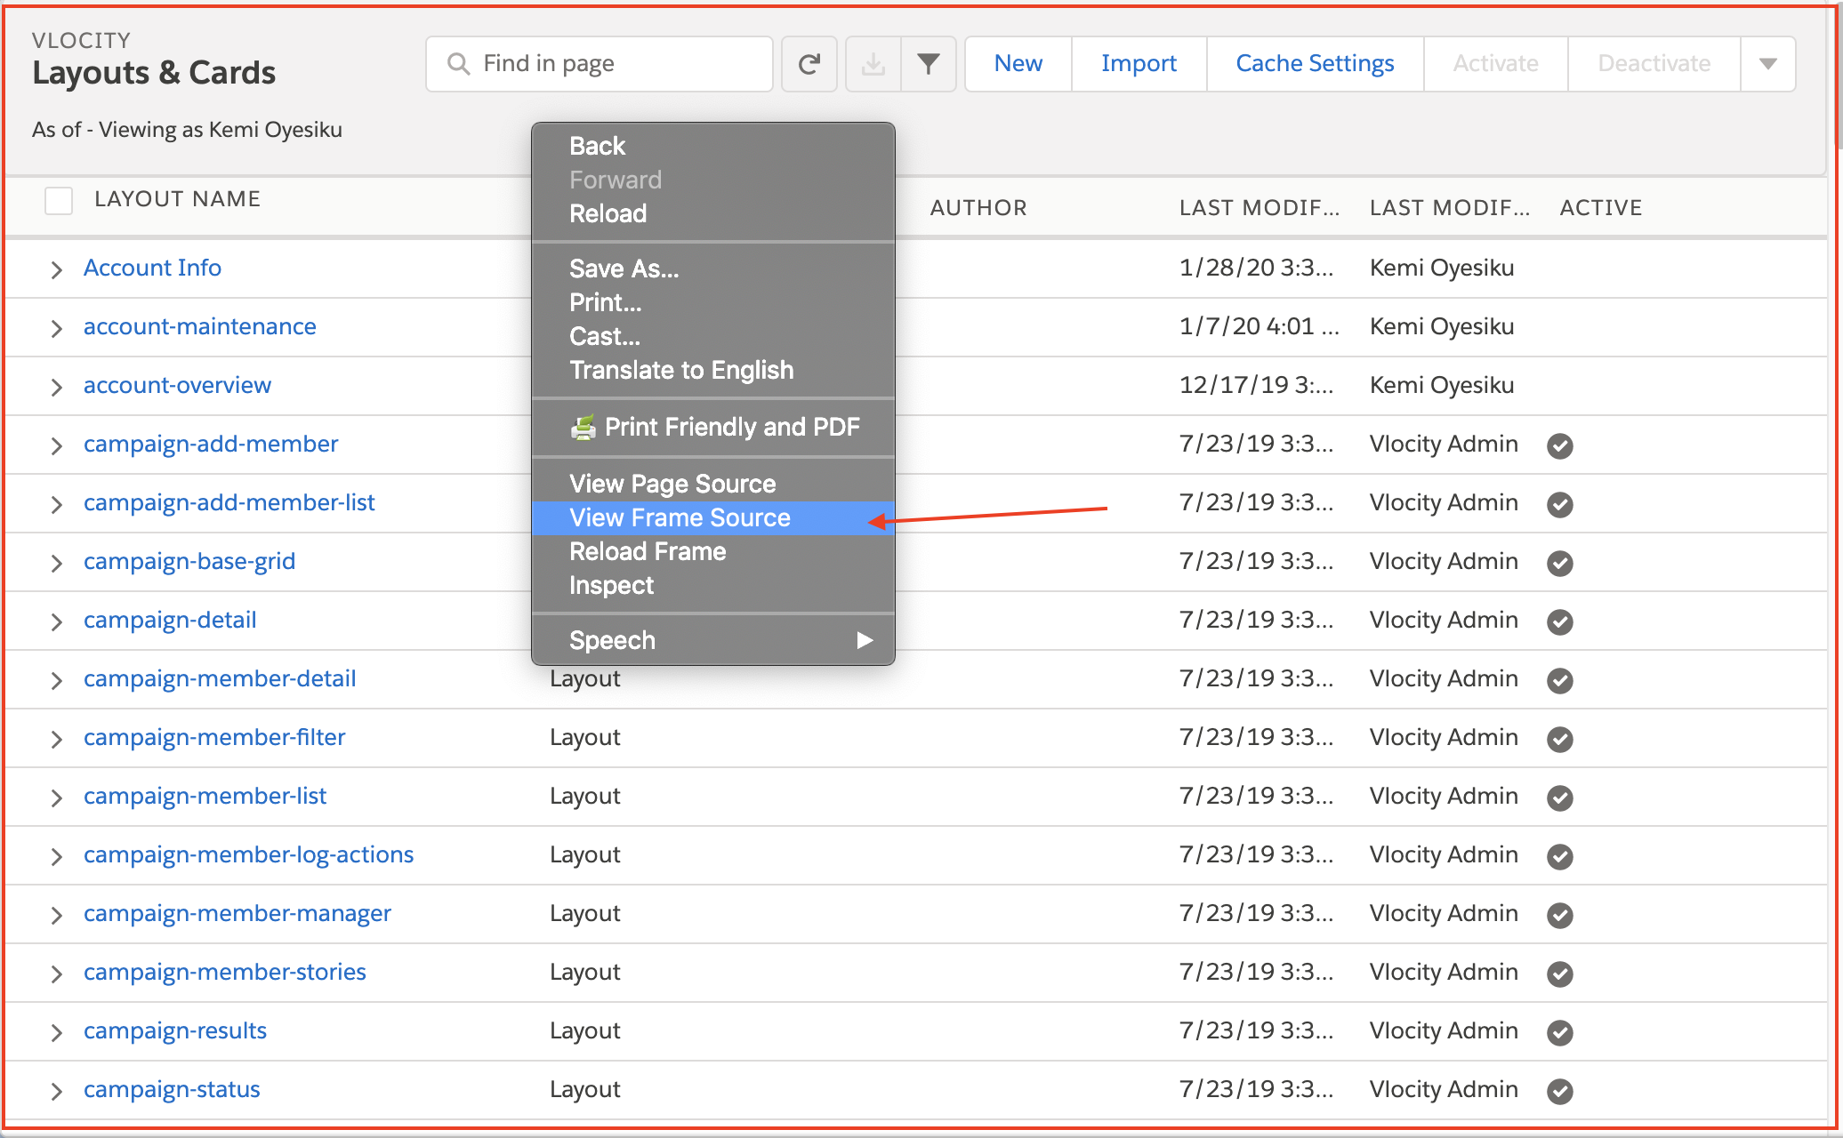Image resolution: width=1843 pixels, height=1138 pixels.
Task: Click active checkmark for campaign-detail
Action: tap(1560, 621)
